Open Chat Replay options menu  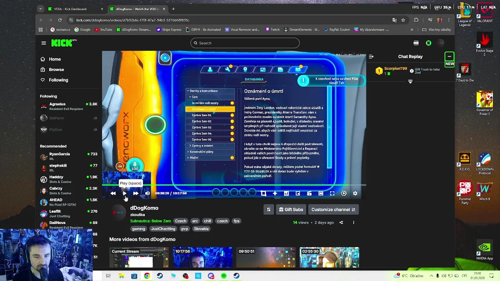click(x=450, y=57)
